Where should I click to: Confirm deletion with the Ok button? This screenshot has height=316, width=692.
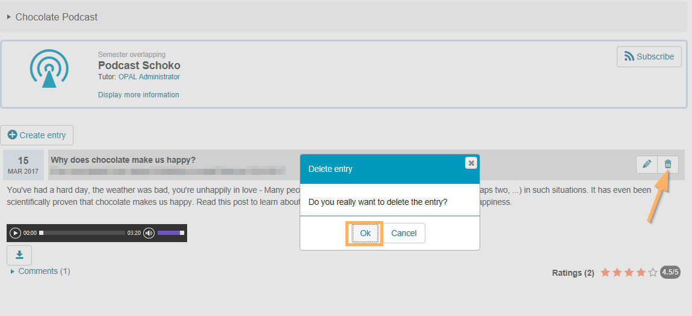(x=365, y=233)
